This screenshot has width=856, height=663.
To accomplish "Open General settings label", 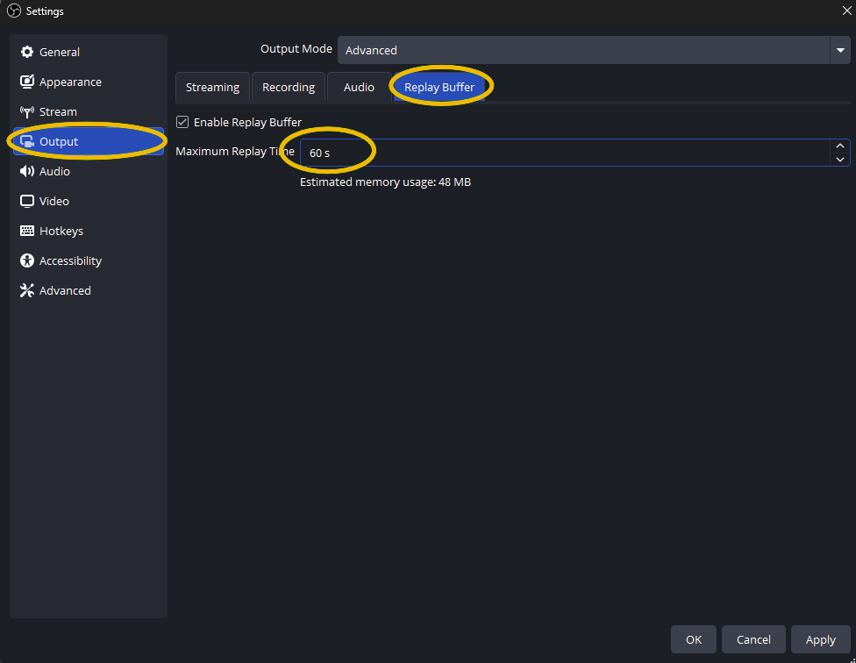I will 60,52.
